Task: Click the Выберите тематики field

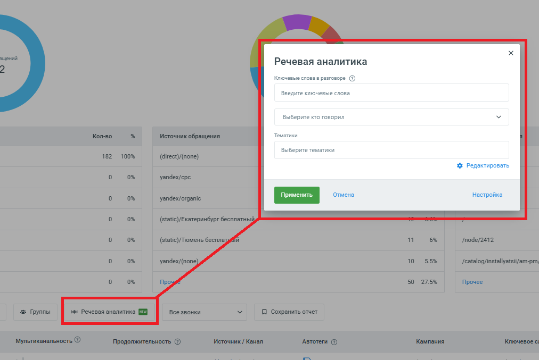Action: pos(391,150)
